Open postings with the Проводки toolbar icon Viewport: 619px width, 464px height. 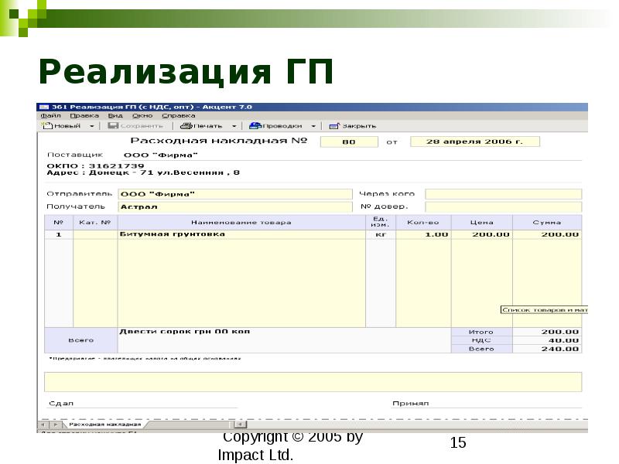255,125
